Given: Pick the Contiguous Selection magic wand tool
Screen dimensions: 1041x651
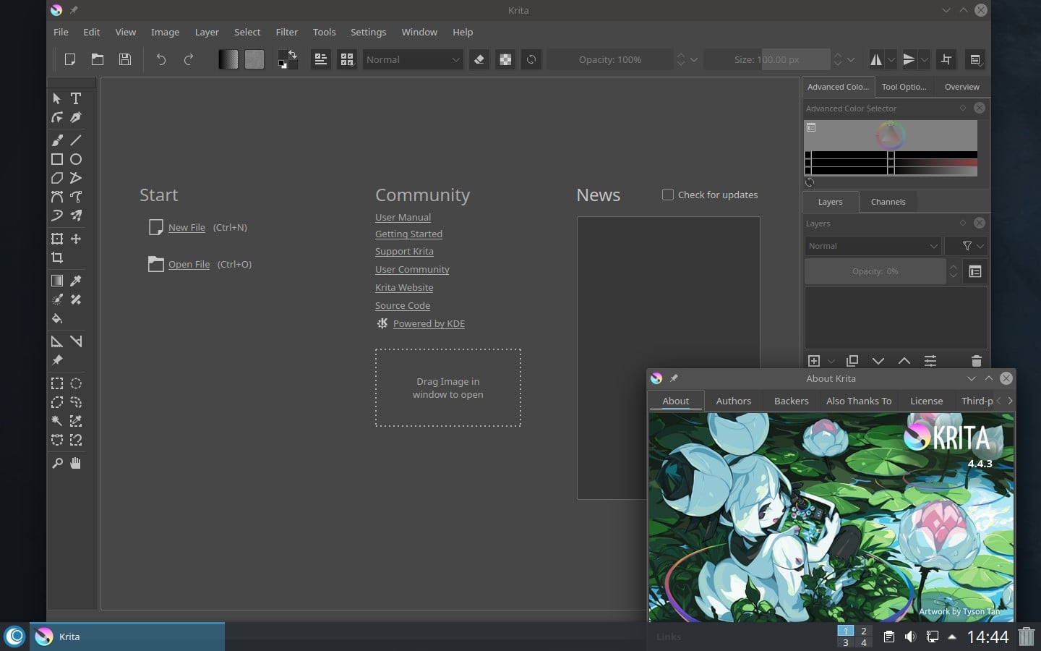Looking at the screenshot, I should click(57, 421).
